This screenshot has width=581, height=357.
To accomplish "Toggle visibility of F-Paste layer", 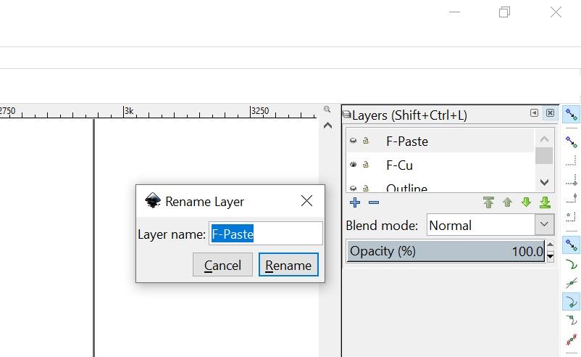I will click(x=353, y=141).
